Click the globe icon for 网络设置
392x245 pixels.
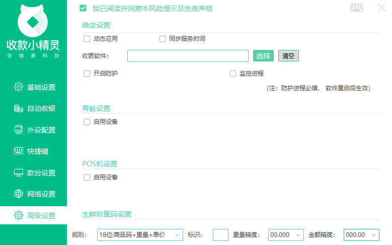click(19, 194)
